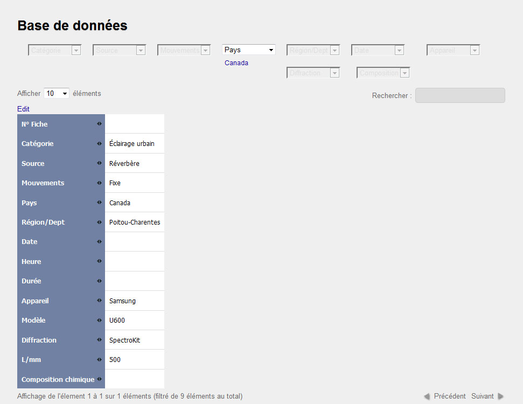Click the Canada filter link
The height and width of the screenshot is (404, 523).
pyautogui.click(x=236, y=63)
